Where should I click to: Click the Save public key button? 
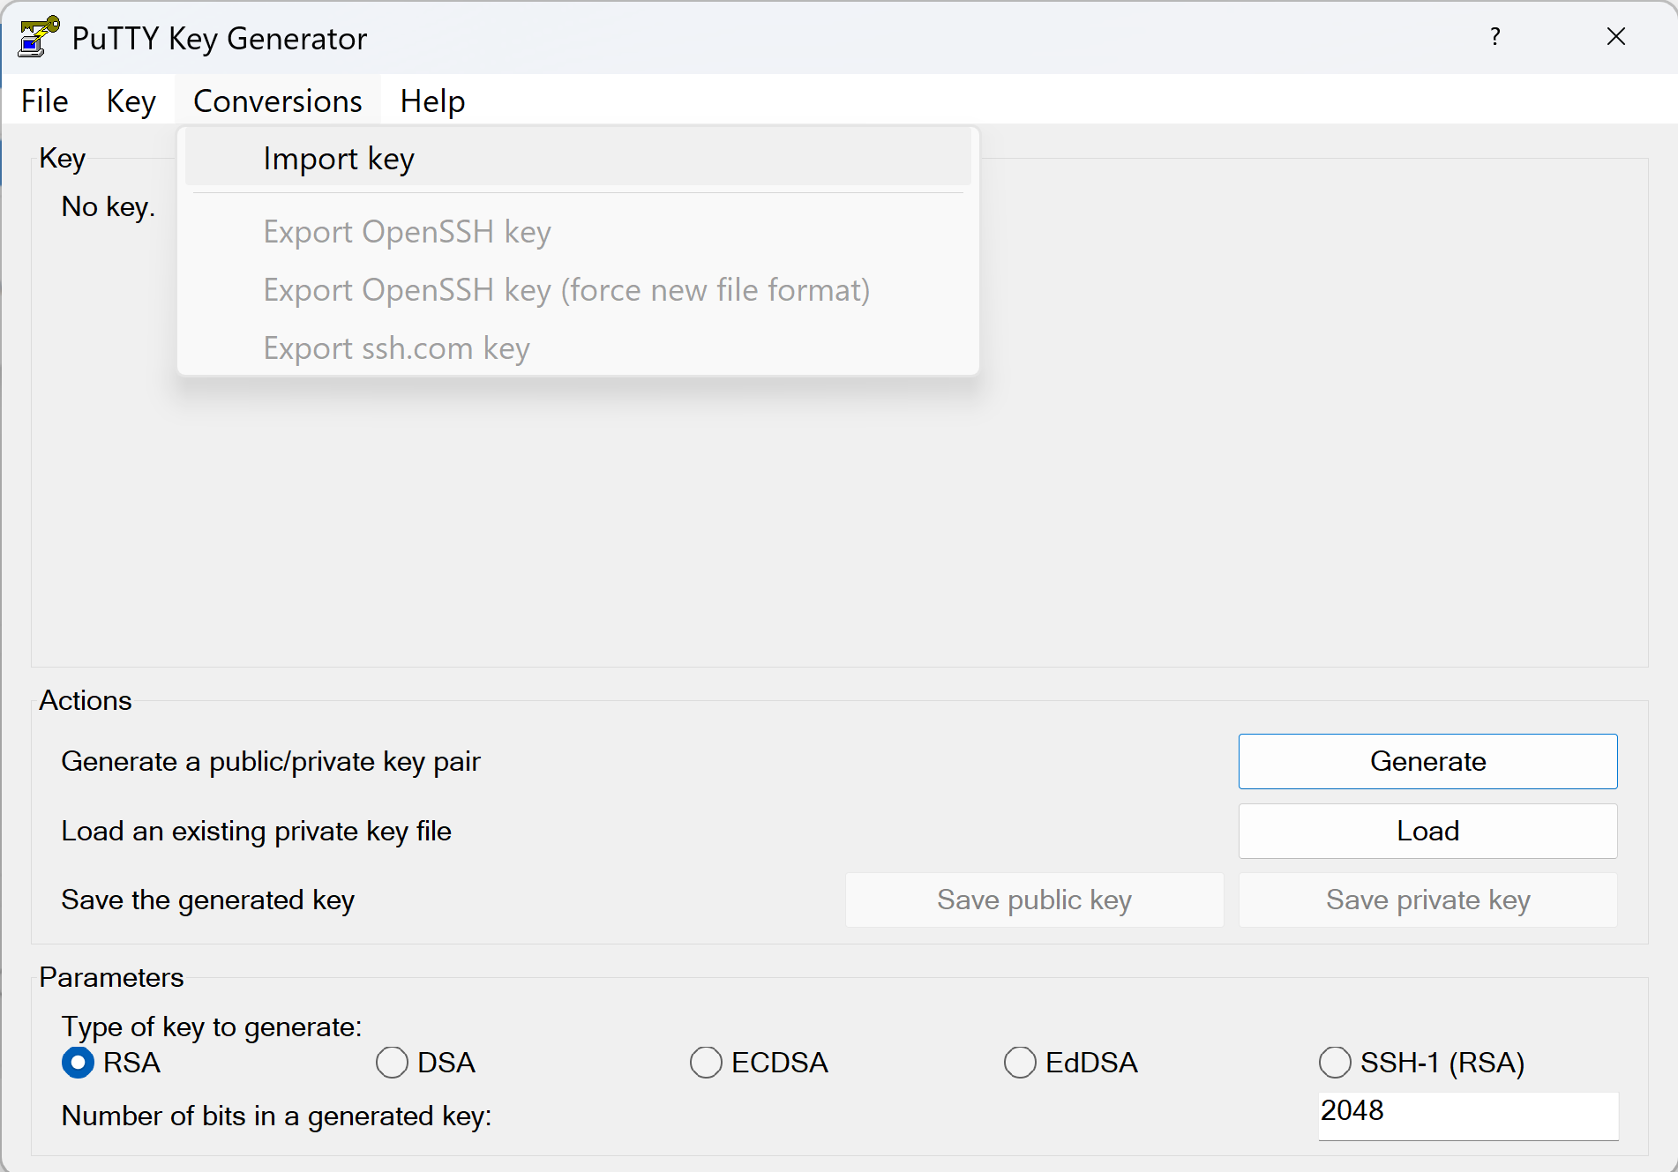tap(1034, 900)
